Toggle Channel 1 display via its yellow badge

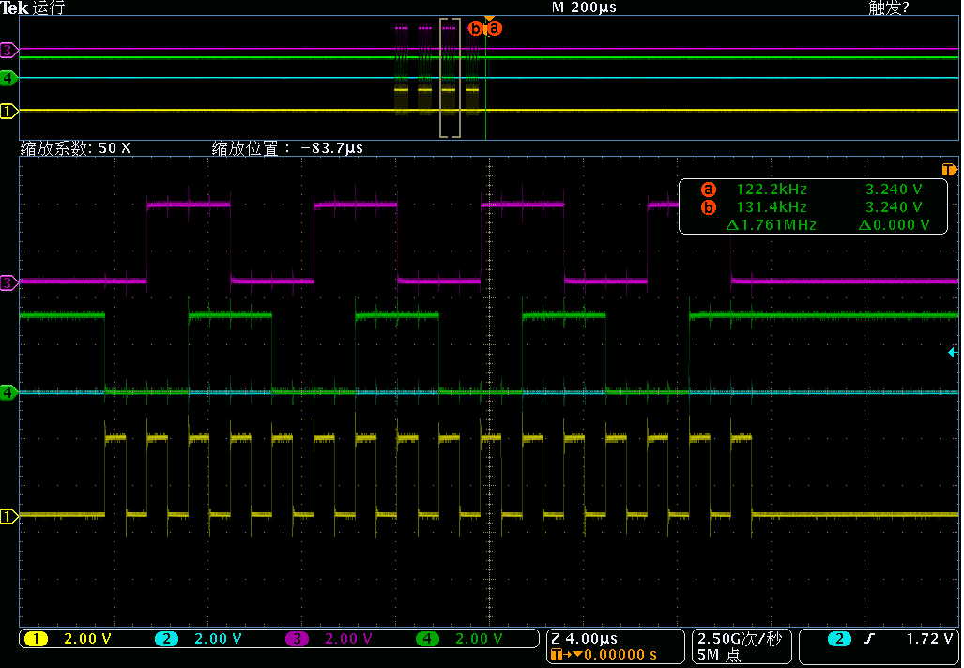37,638
